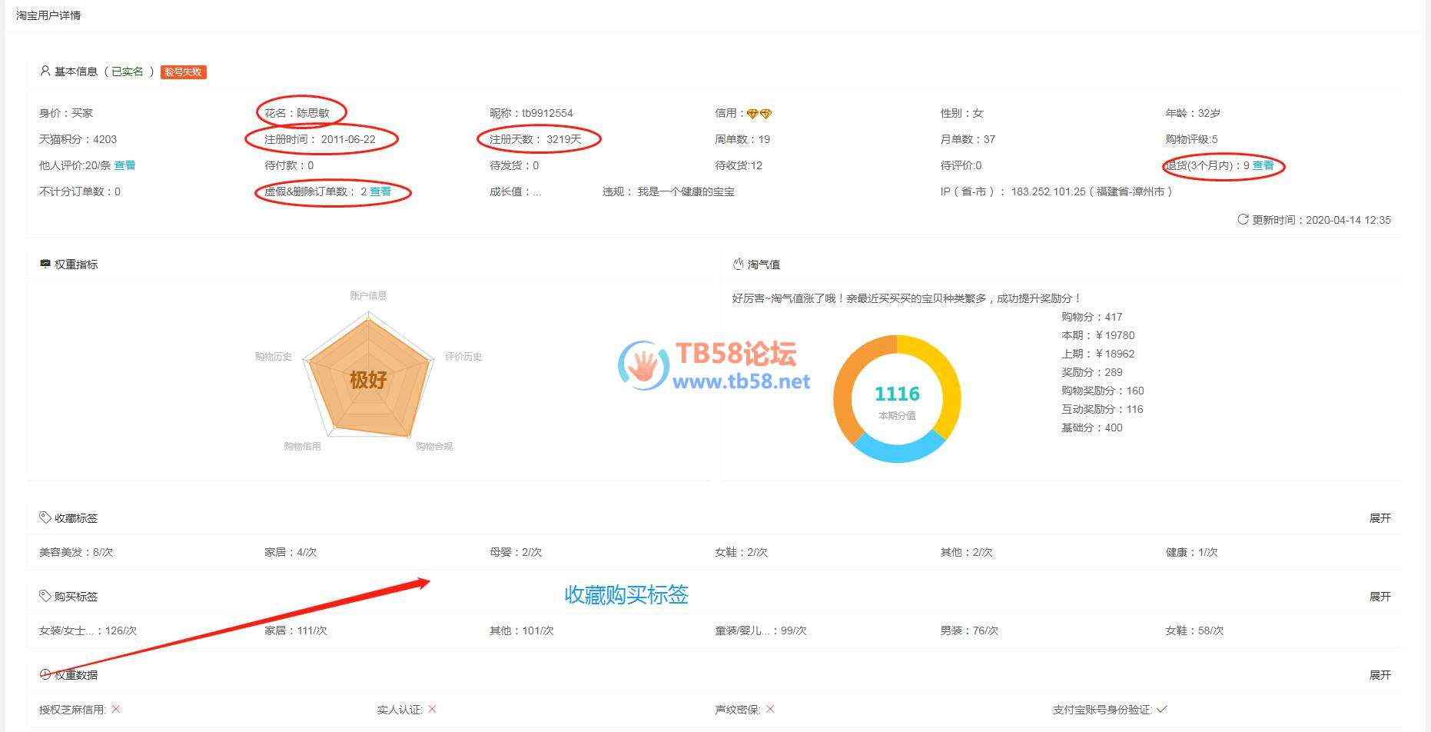
Task: Click the 女鞋:58/次 purchase tag
Action: 1194,631
